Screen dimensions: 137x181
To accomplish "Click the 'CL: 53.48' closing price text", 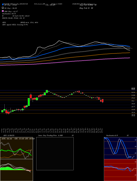I will 50,5.
